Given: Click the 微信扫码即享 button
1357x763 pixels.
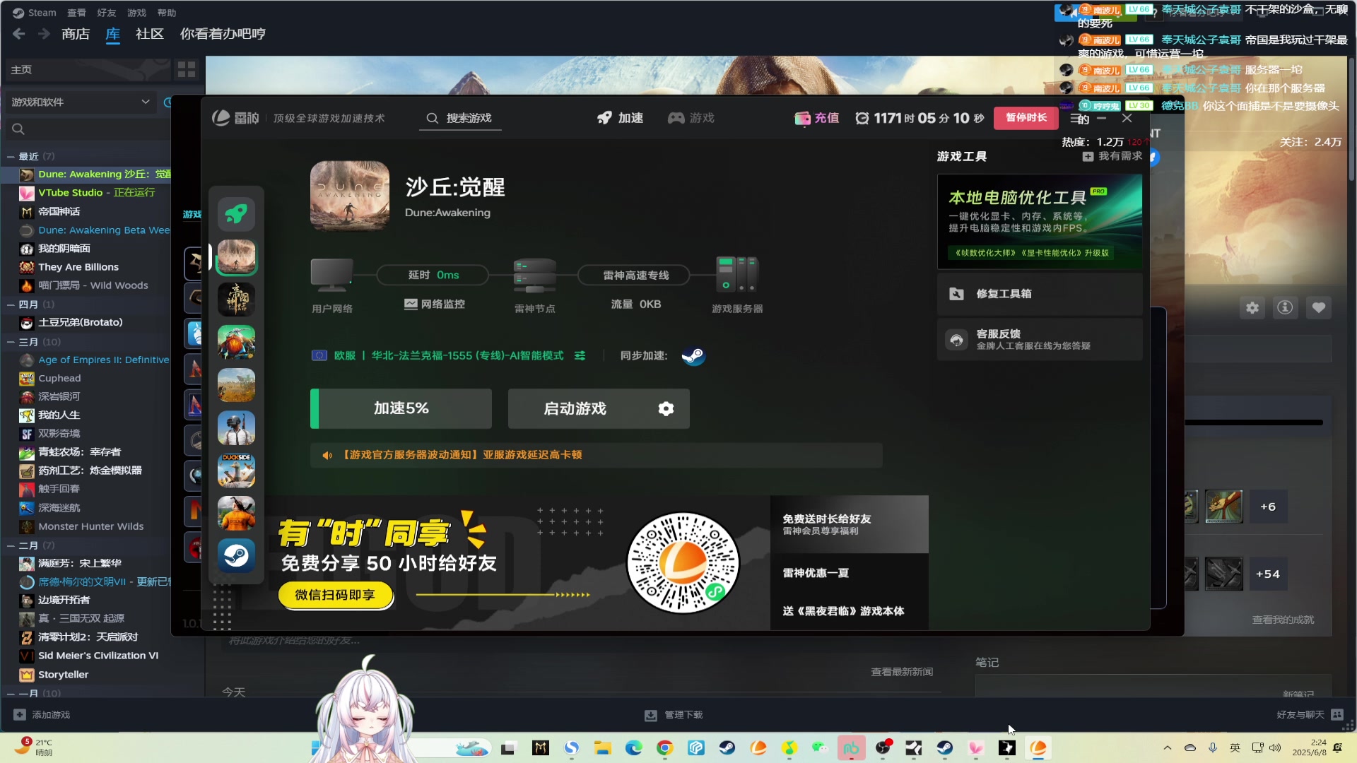Looking at the screenshot, I should point(335,595).
